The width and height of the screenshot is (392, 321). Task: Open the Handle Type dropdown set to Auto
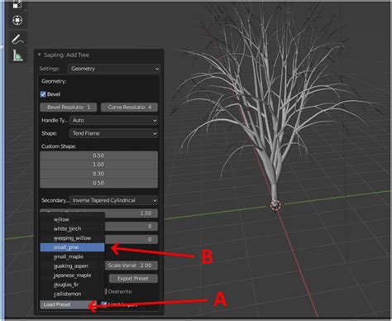coord(113,121)
